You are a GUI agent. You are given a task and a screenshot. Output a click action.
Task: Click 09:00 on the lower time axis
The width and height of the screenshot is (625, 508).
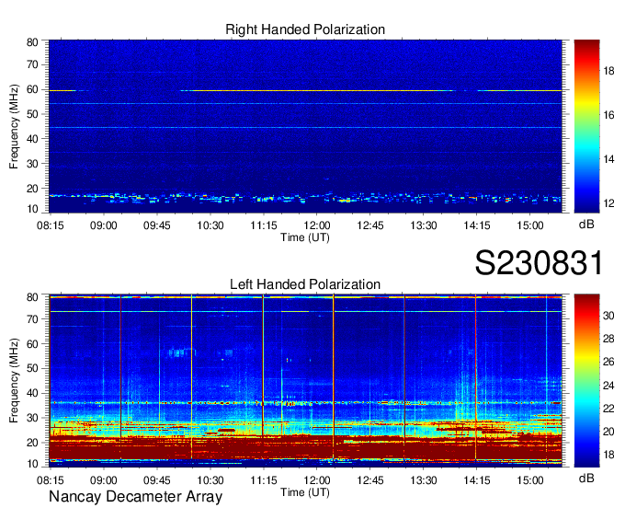(x=104, y=480)
